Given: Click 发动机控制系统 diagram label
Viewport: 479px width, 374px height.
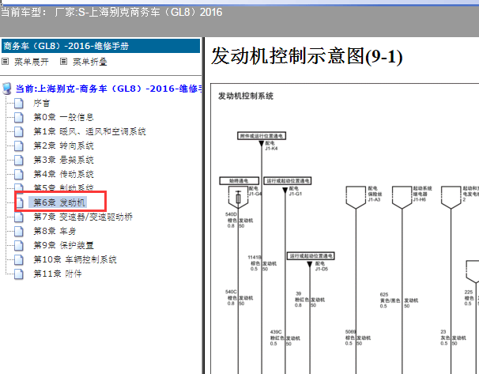Looking at the screenshot, I should coord(246,96).
